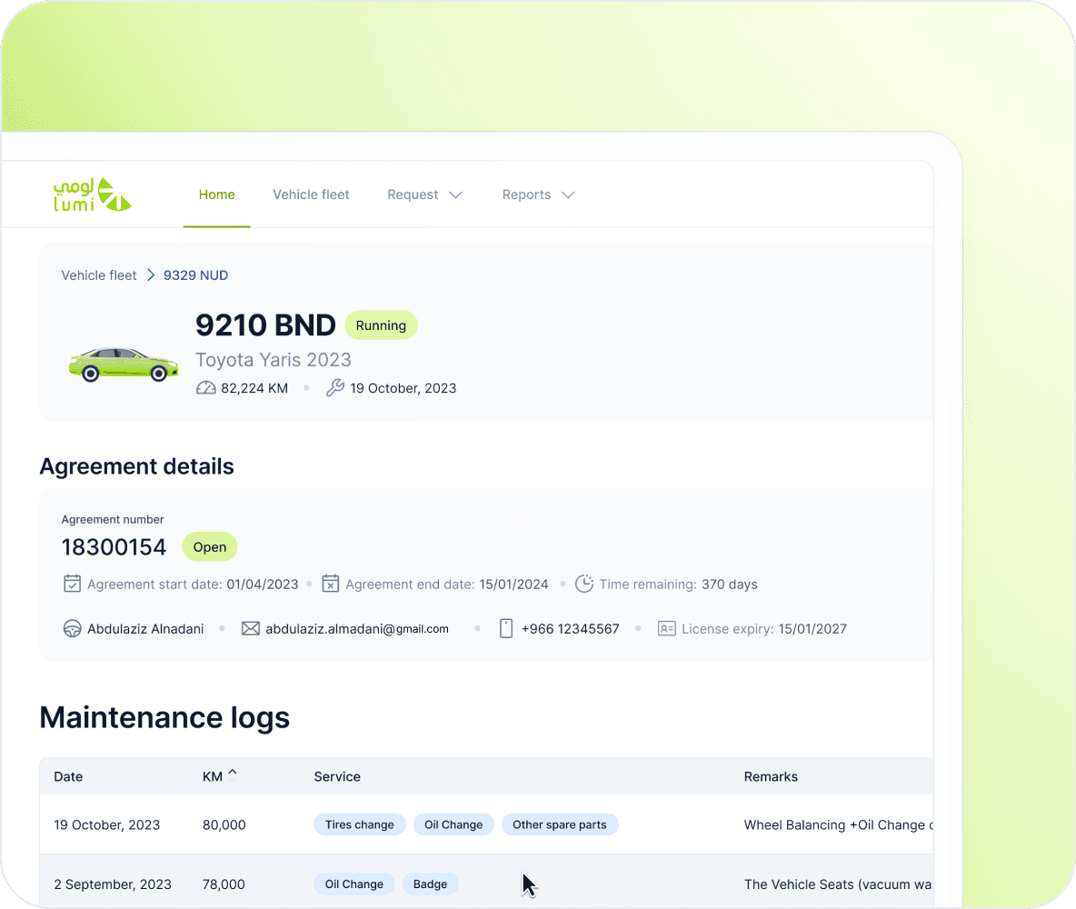Click the steering wheel icon beside Abdulaziz Alnadani
Screen dimensions: 1076x909
click(x=72, y=628)
